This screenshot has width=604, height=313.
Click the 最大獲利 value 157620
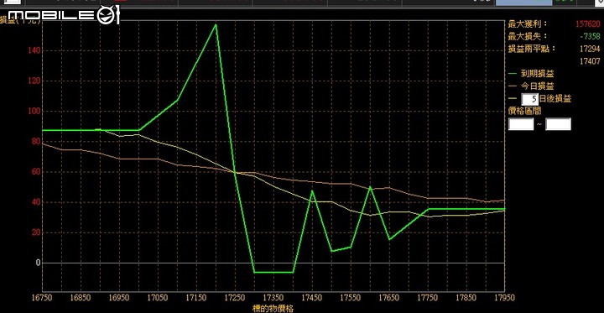point(588,23)
